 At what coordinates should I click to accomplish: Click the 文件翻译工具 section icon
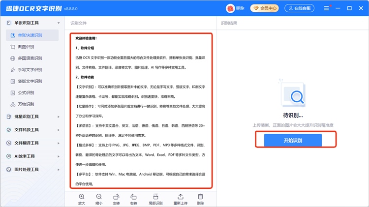(x=9, y=143)
